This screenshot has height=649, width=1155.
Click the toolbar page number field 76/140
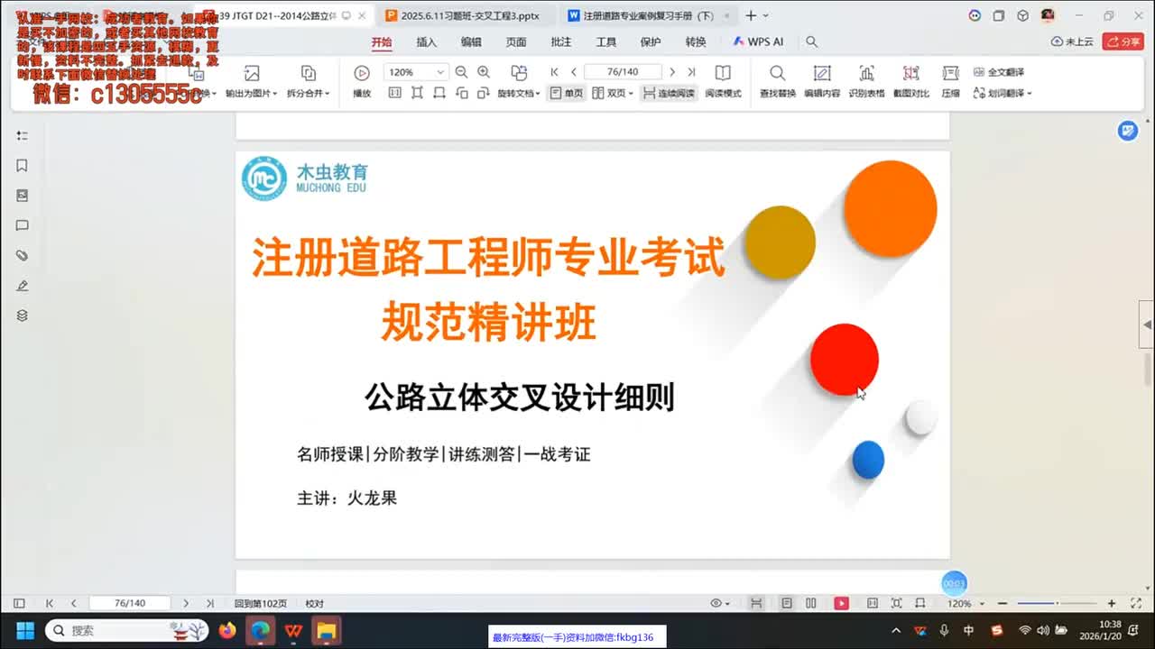[623, 72]
